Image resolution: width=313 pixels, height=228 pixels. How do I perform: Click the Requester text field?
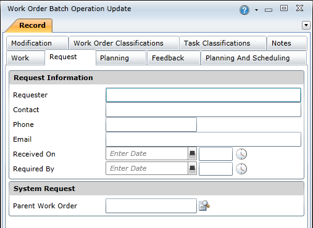[203, 95]
